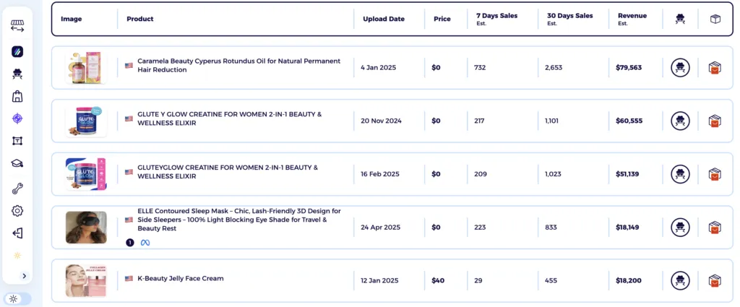The image size is (740, 307).
Task: Click the Meta ads icon under ELLE product
Action: coord(145,243)
